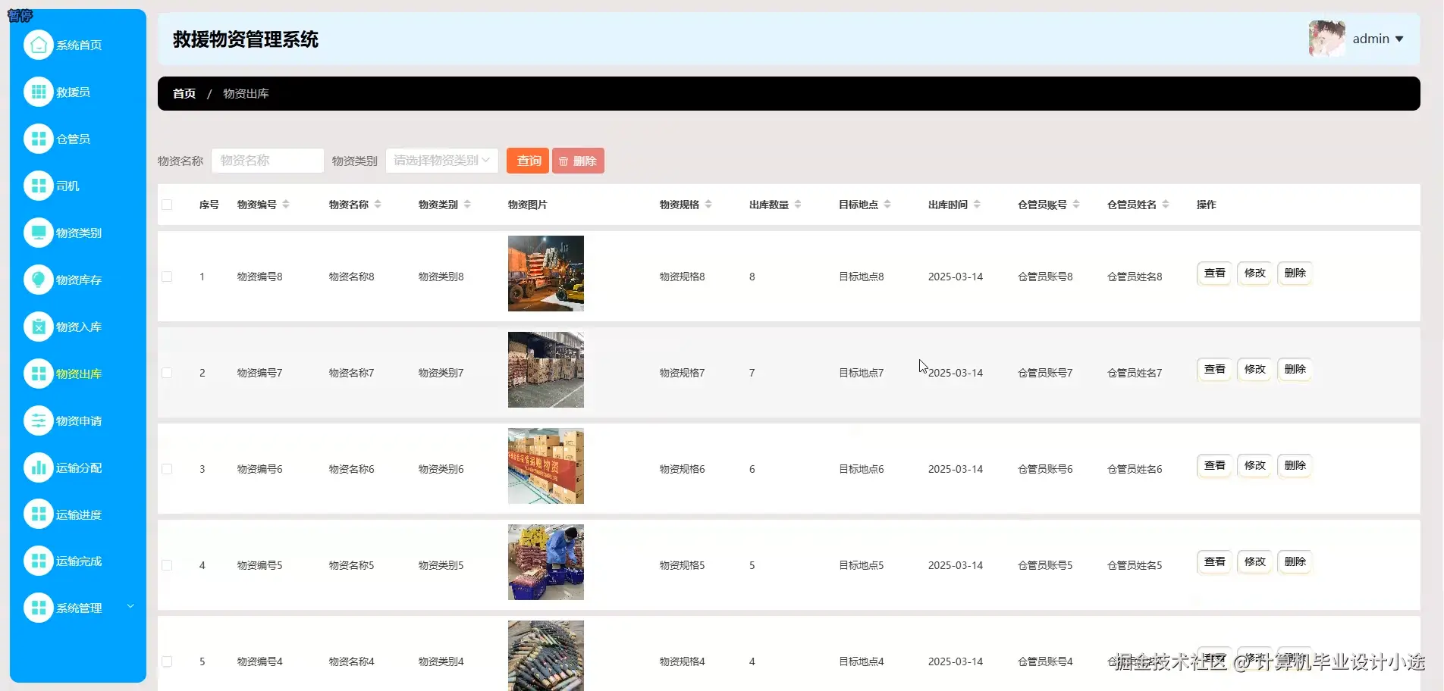The image size is (1444, 691).
Task: Open the 物资入库 inbound icon
Action: [39, 327]
